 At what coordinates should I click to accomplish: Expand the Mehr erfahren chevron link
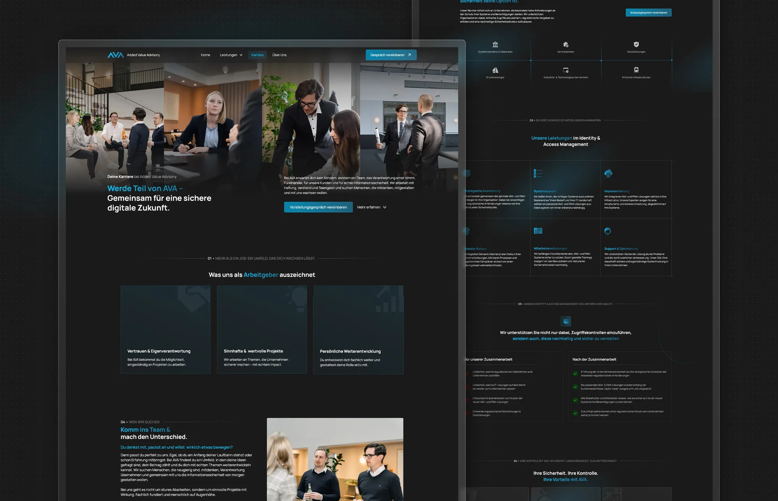click(x=371, y=207)
